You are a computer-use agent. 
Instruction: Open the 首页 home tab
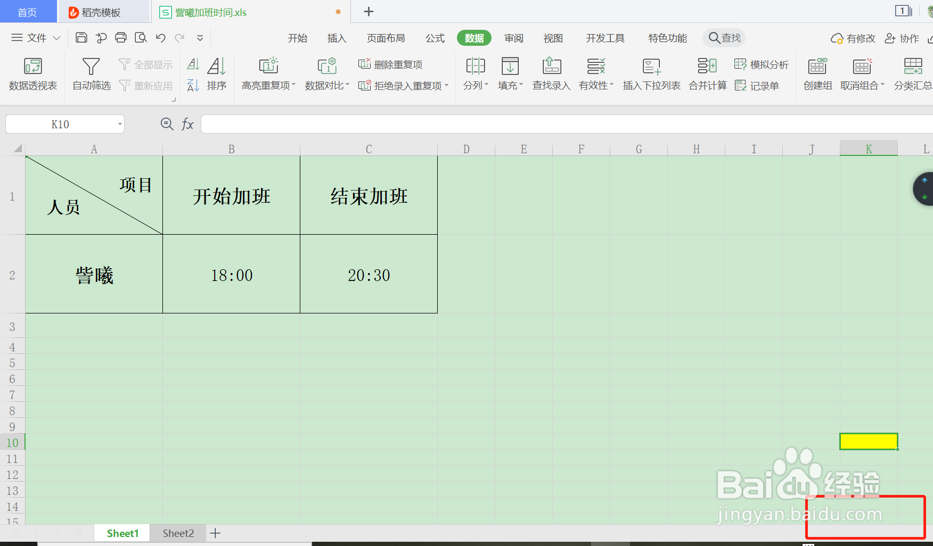coord(28,12)
